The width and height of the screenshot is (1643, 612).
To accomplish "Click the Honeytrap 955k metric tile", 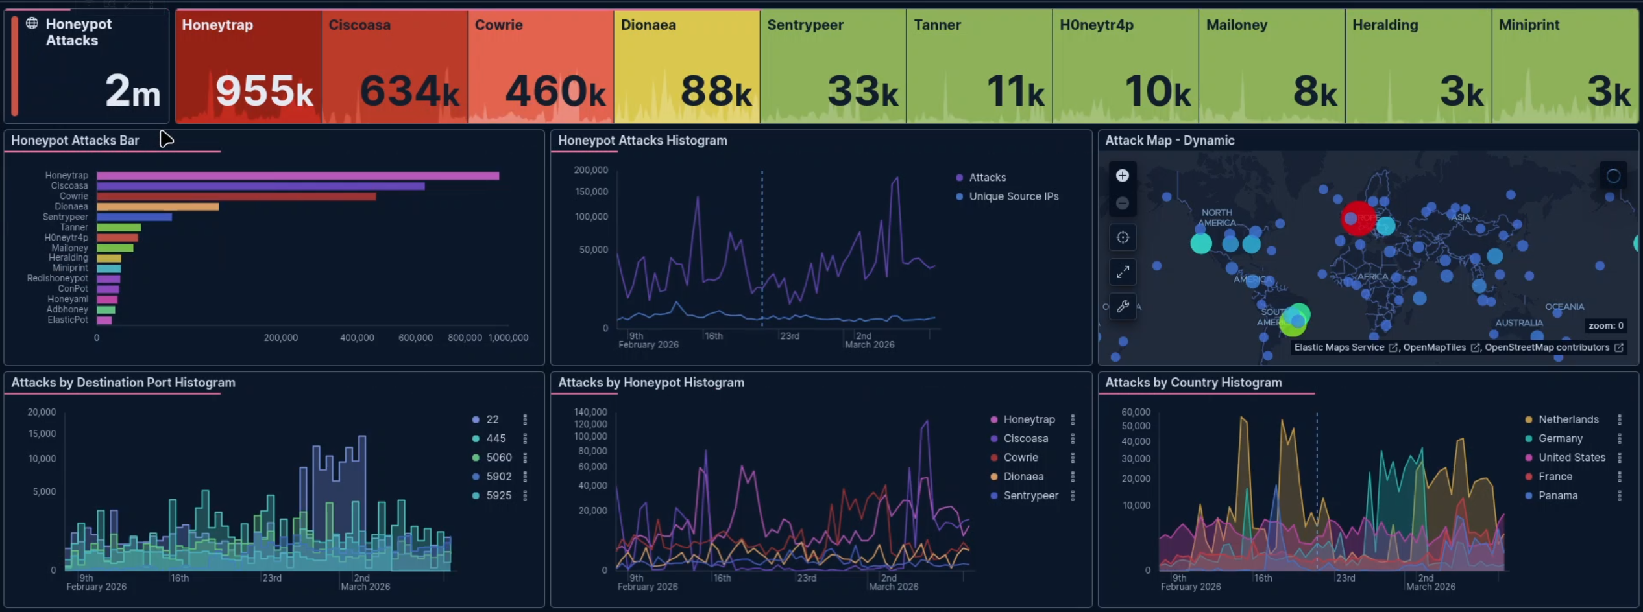I will click(x=248, y=66).
